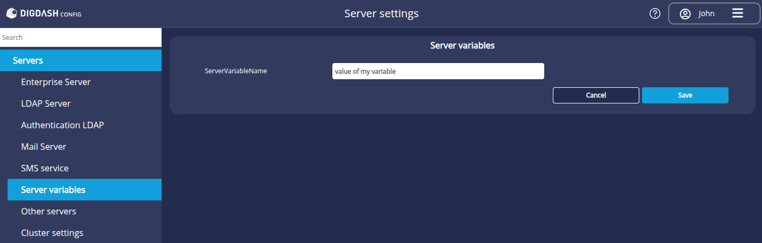This screenshot has width=762, height=243.
Task: Click the DigDash cube logo icon
Action: [x=11, y=13]
